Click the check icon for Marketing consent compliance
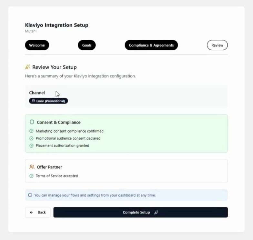The width and height of the screenshot is (253, 240). pyautogui.click(x=31, y=131)
